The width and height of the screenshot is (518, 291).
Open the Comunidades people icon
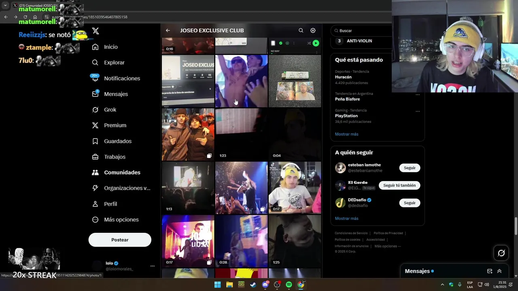coord(95,173)
